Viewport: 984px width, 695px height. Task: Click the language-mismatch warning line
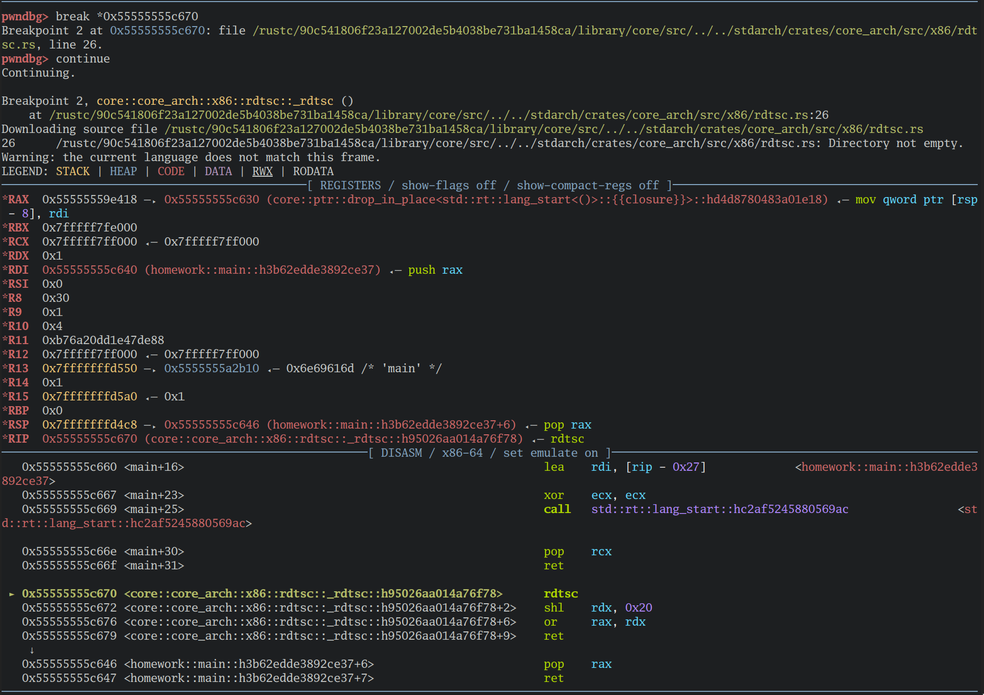pos(191,157)
